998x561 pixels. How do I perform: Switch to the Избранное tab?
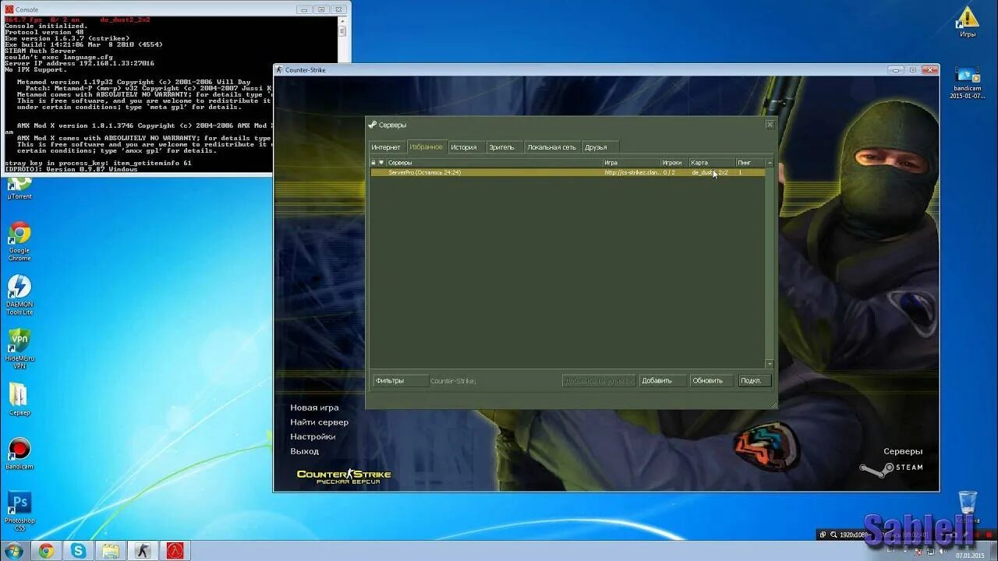click(x=426, y=146)
